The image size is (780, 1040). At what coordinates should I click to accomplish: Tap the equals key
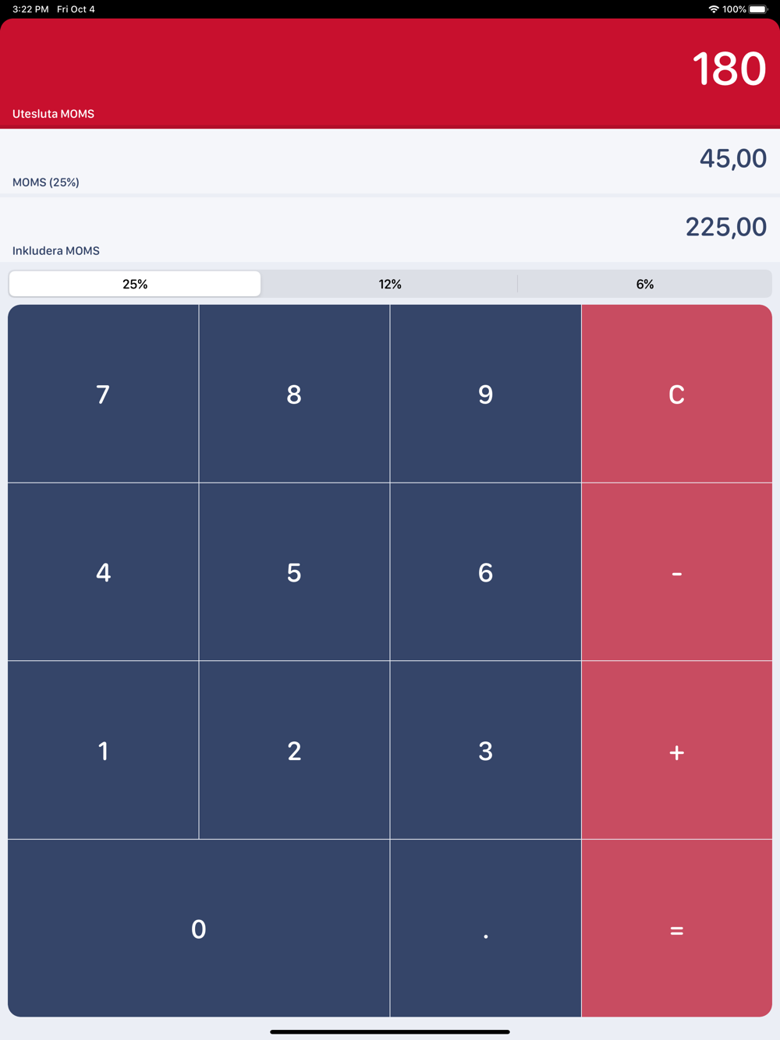pyautogui.click(x=677, y=929)
